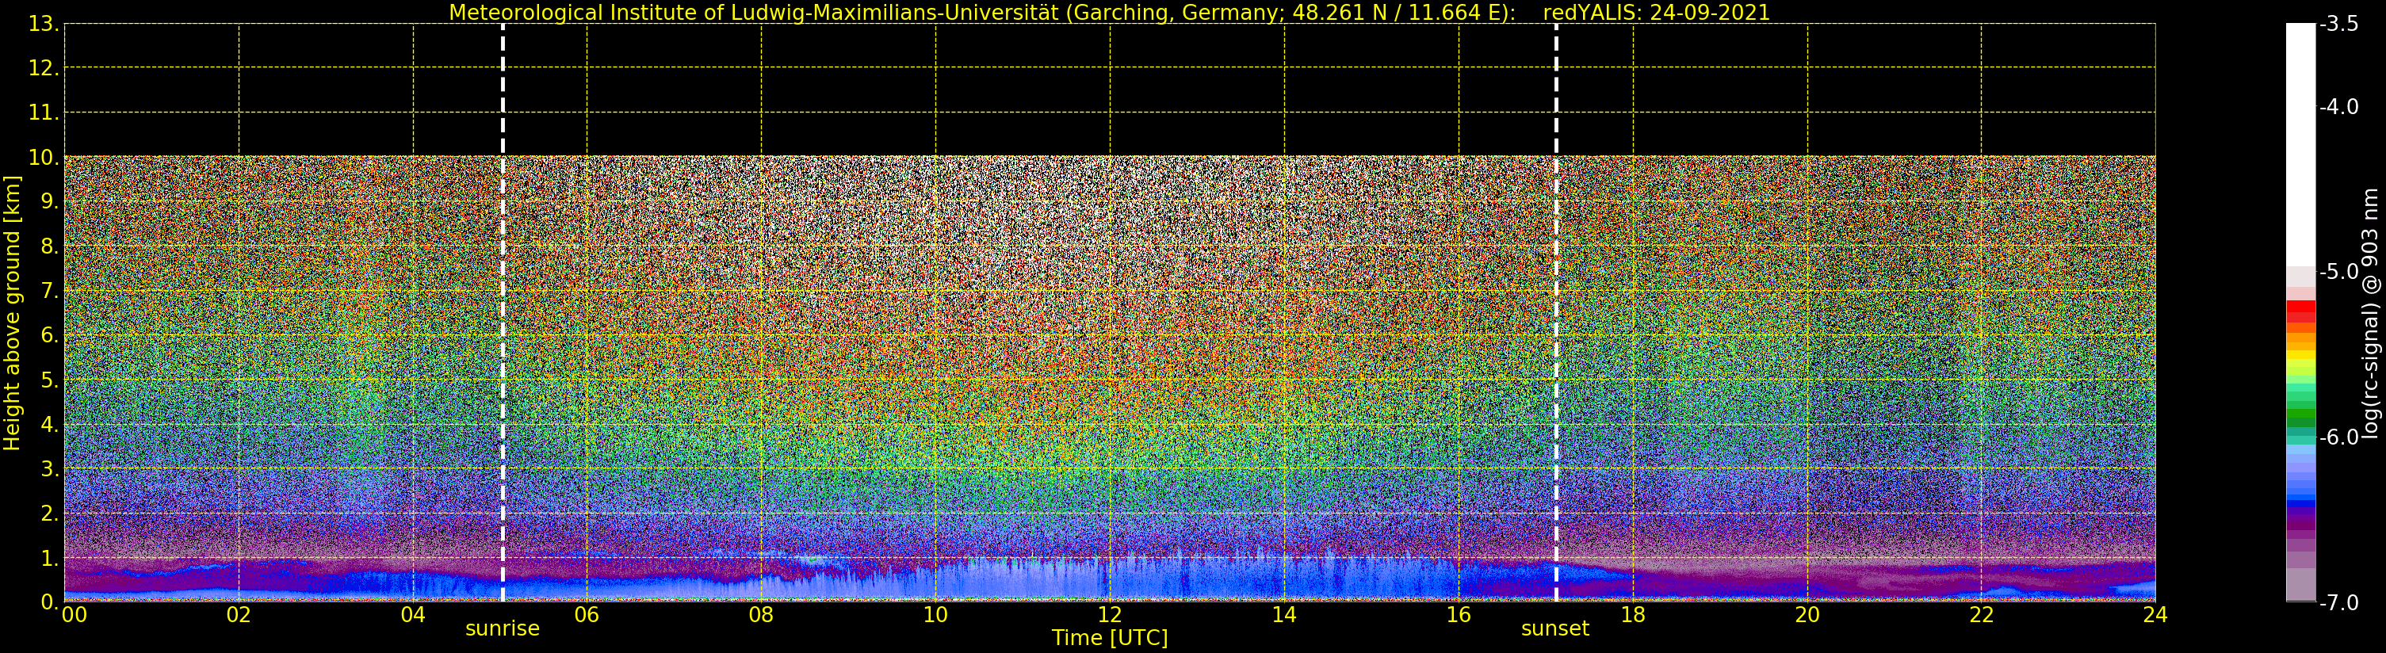This screenshot has height=653, width=2386.
Task: Click the "-6.0" colorbar tick label
Action: coord(2338,437)
